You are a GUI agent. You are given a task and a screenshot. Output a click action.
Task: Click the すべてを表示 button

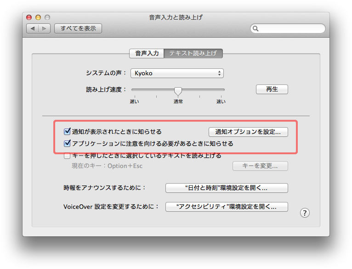78,28
